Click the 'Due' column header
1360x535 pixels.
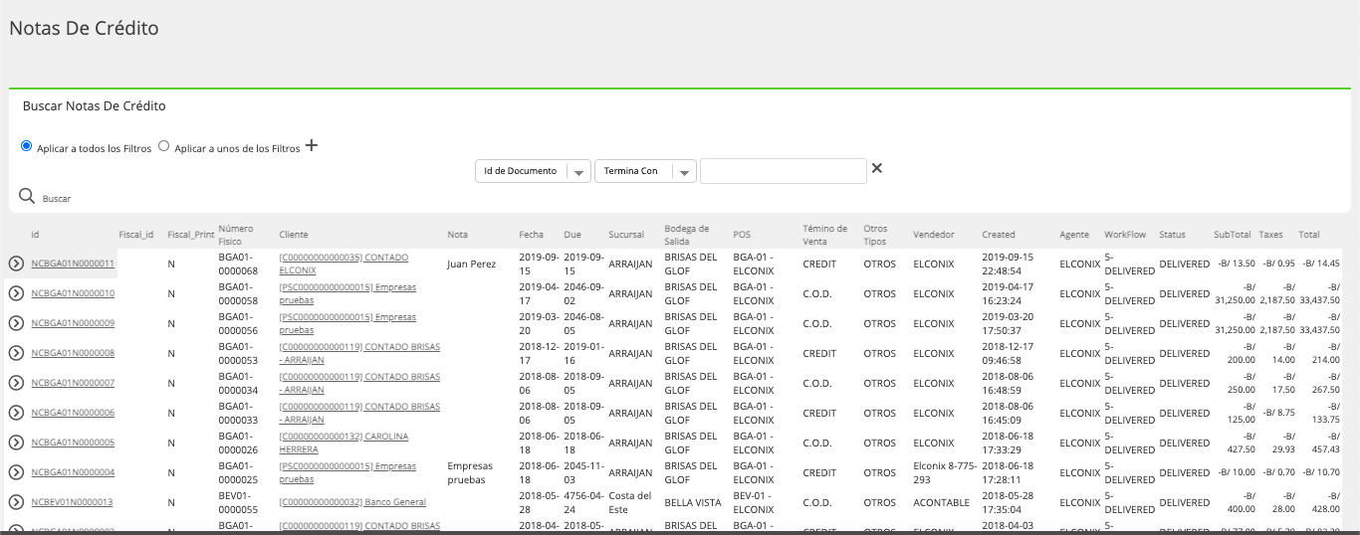(572, 235)
